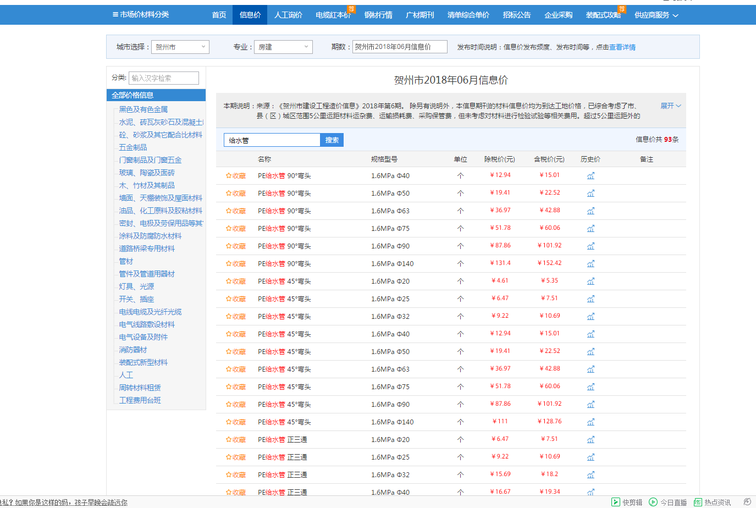The width and height of the screenshot is (756, 508).
Task: Favorite the PE给水管 45°弯头 Φ140 row
Action: (236, 422)
